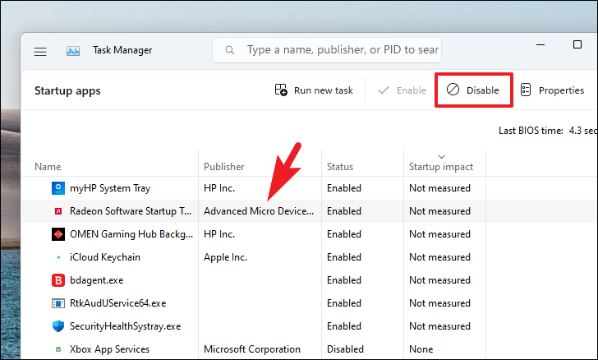Open the hamburger navigation menu
Viewport: 598px width, 360px height.
click(40, 51)
